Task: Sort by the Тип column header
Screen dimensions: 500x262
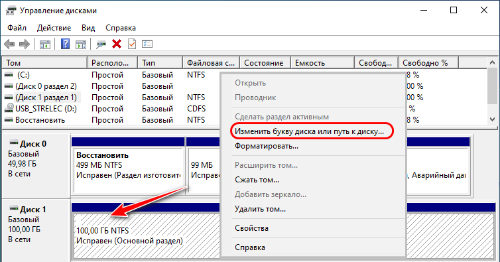Action: [x=160, y=63]
